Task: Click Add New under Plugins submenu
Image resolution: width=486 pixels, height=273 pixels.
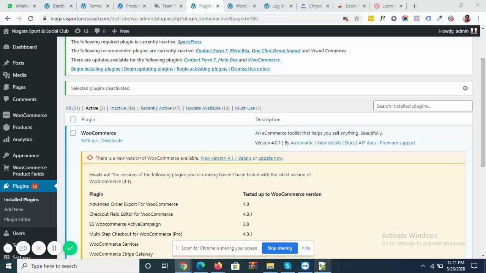Action: (14, 209)
